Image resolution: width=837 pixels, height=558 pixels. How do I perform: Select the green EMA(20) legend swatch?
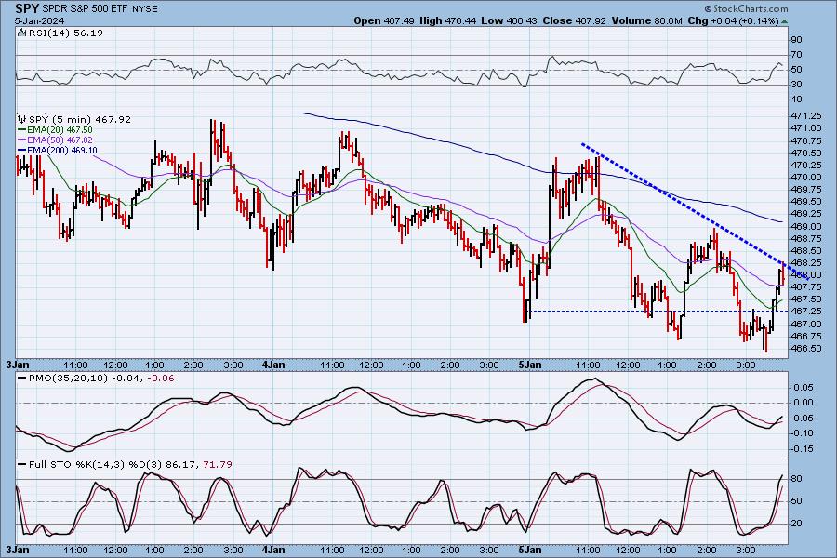22,130
